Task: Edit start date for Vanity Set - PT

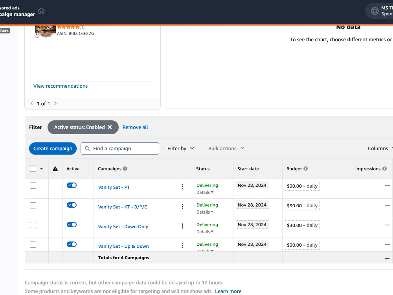Action: pos(252,185)
